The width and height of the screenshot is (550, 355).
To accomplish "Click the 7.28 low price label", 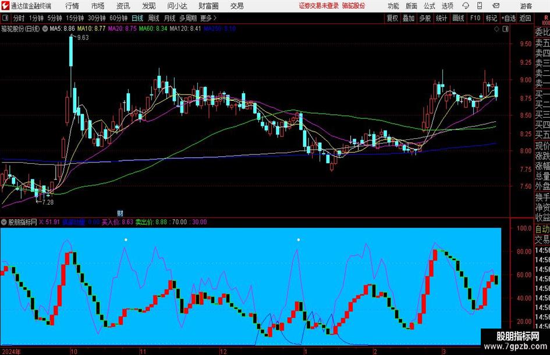I will pos(48,202).
